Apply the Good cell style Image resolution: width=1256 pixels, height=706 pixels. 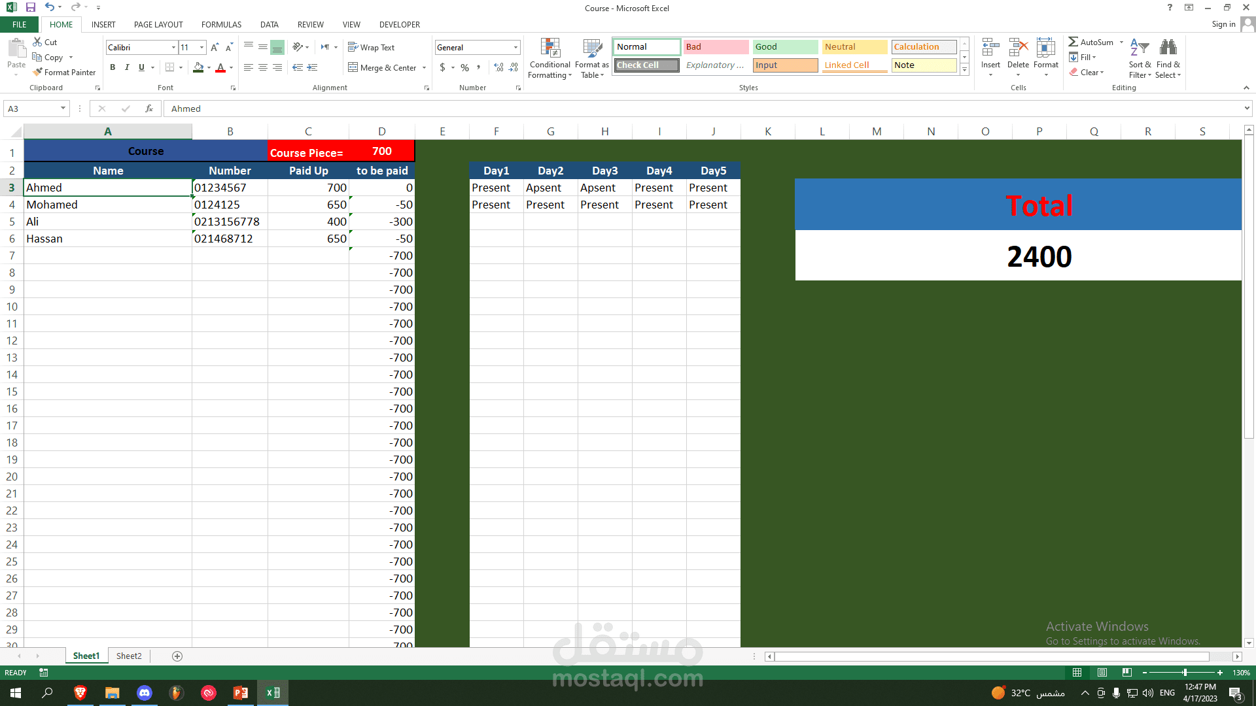pyautogui.click(x=784, y=47)
